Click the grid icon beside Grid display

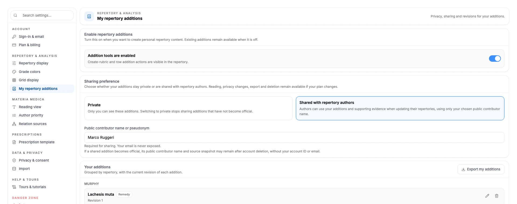click(14, 80)
